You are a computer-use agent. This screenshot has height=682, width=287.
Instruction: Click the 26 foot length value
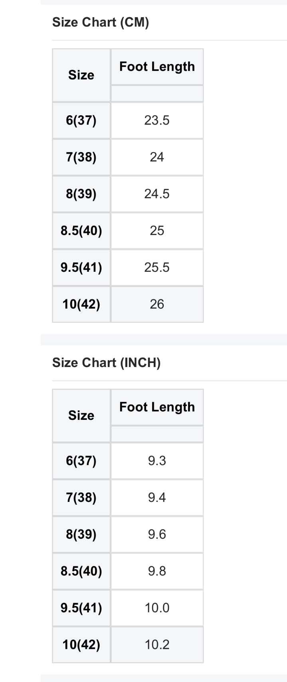[x=157, y=304]
